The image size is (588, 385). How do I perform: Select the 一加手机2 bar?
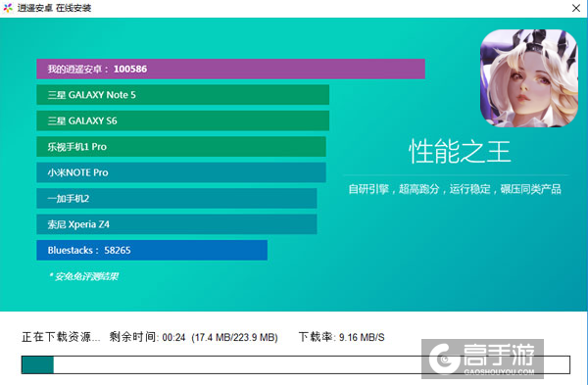pyautogui.click(x=176, y=198)
